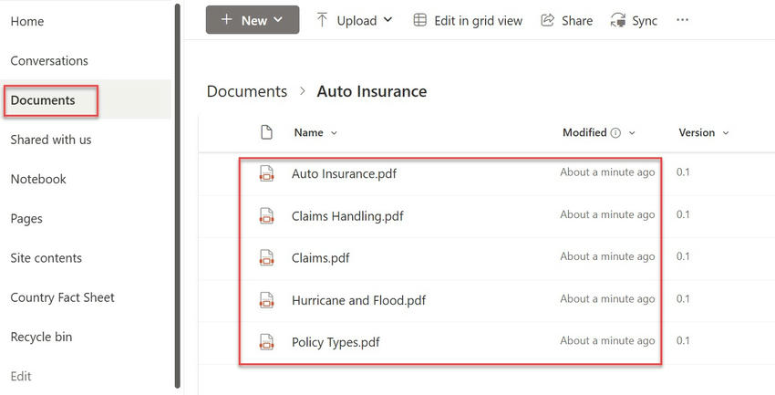775x395 pixels.
Task: Open the more options ellipsis menu
Action: 683,20
